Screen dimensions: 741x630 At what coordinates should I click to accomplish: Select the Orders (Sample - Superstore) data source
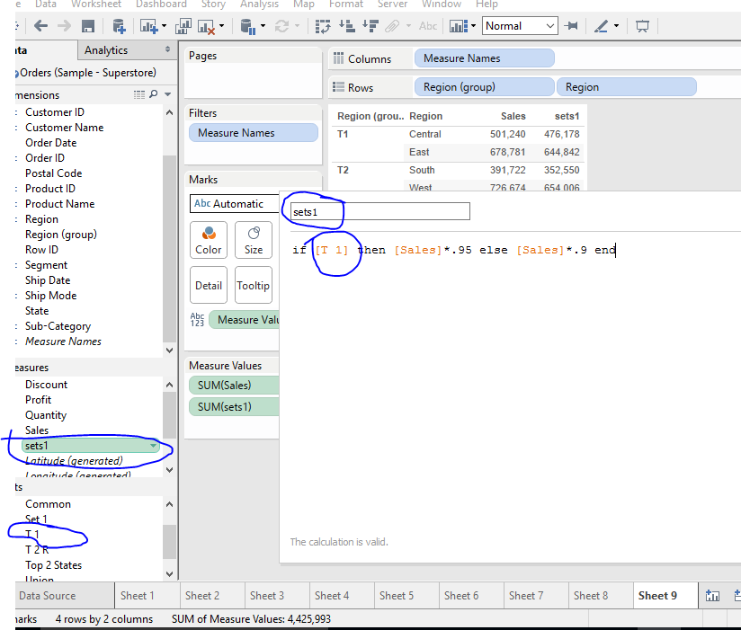point(88,73)
